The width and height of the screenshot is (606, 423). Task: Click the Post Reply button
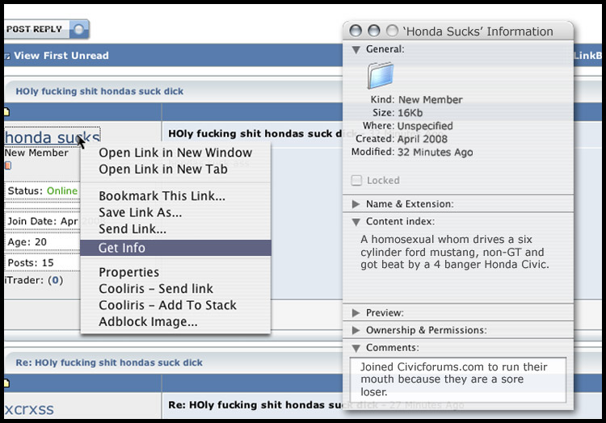coord(44,29)
